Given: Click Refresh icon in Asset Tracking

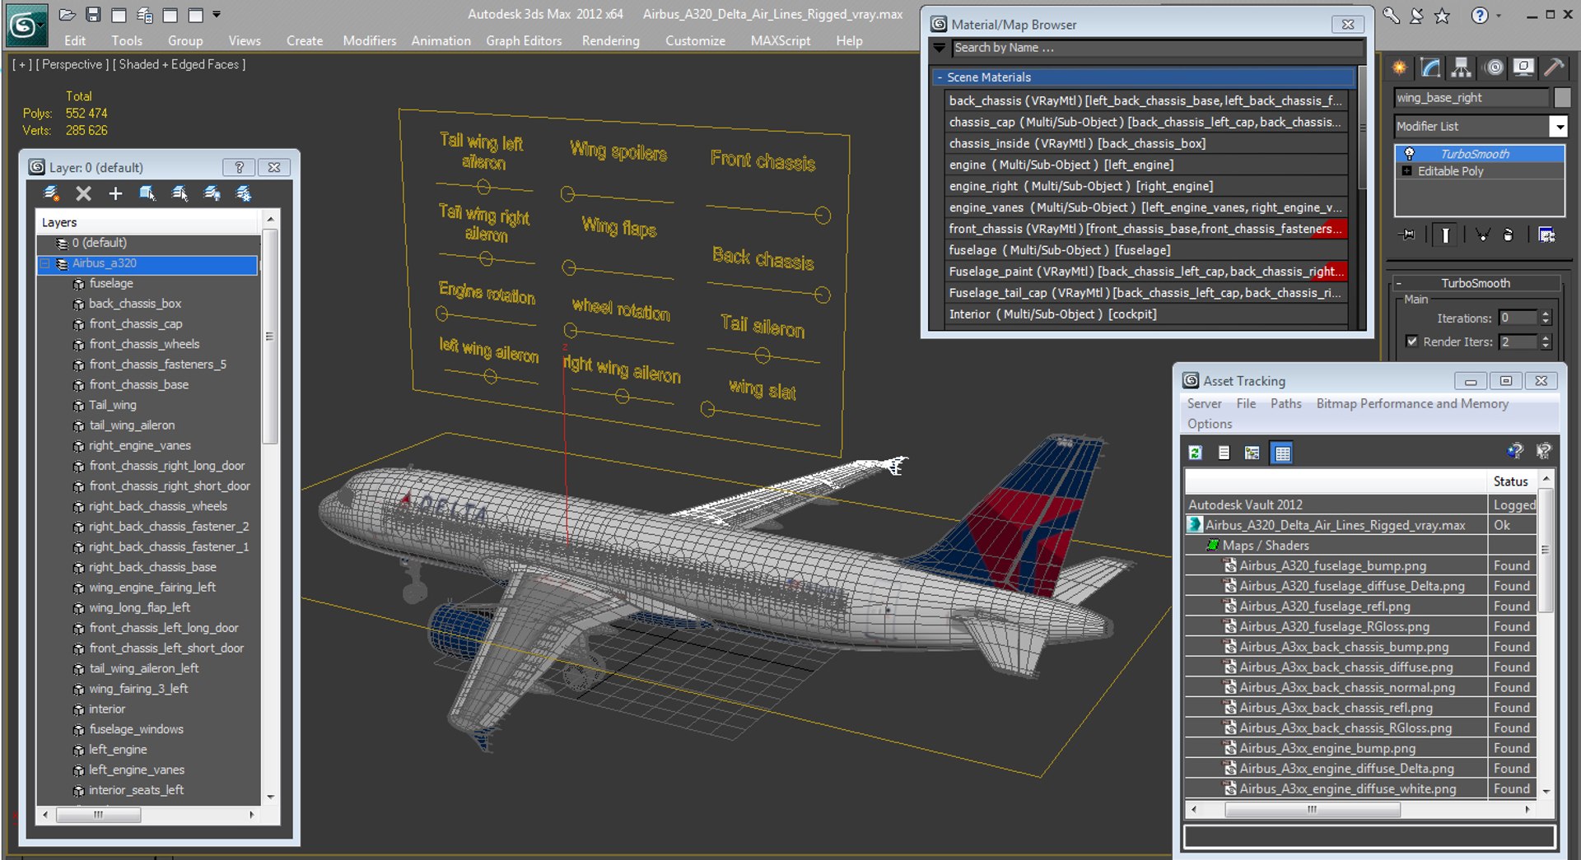Looking at the screenshot, I should point(1196,453).
